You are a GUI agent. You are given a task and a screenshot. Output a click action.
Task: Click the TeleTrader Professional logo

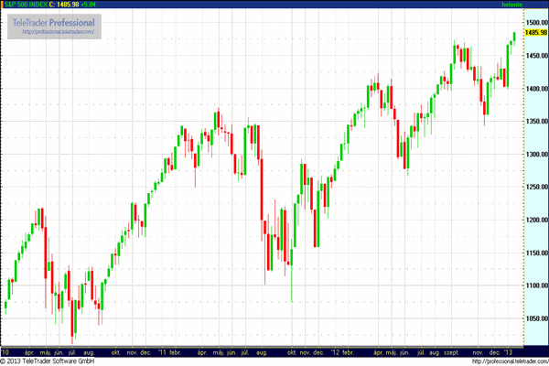[57, 21]
